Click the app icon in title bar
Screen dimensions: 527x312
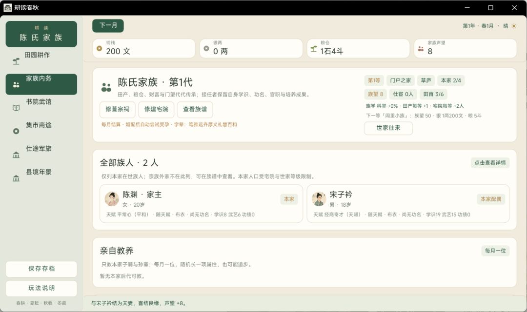click(x=7, y=7)
